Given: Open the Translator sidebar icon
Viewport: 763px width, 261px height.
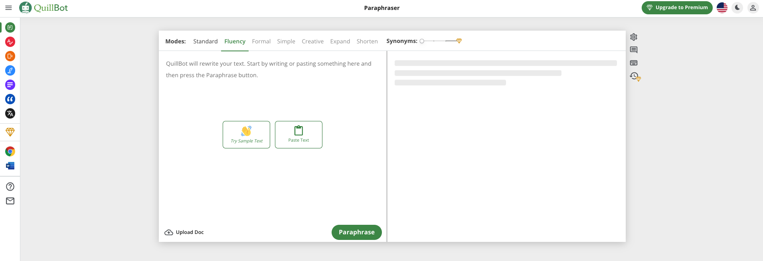Looking at the screenshot, I should 10,113.
